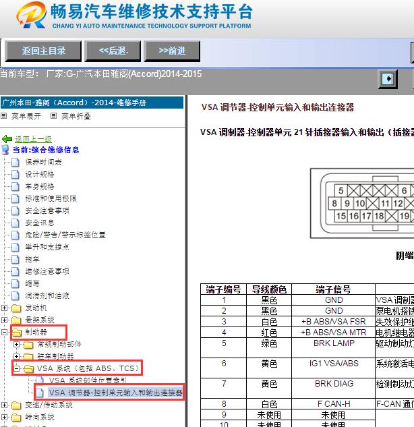This screenshot has width=414, height=427.
Task: Click the 保养时间表 document icon
Action: pyautogui.click(x=16, y=163)
